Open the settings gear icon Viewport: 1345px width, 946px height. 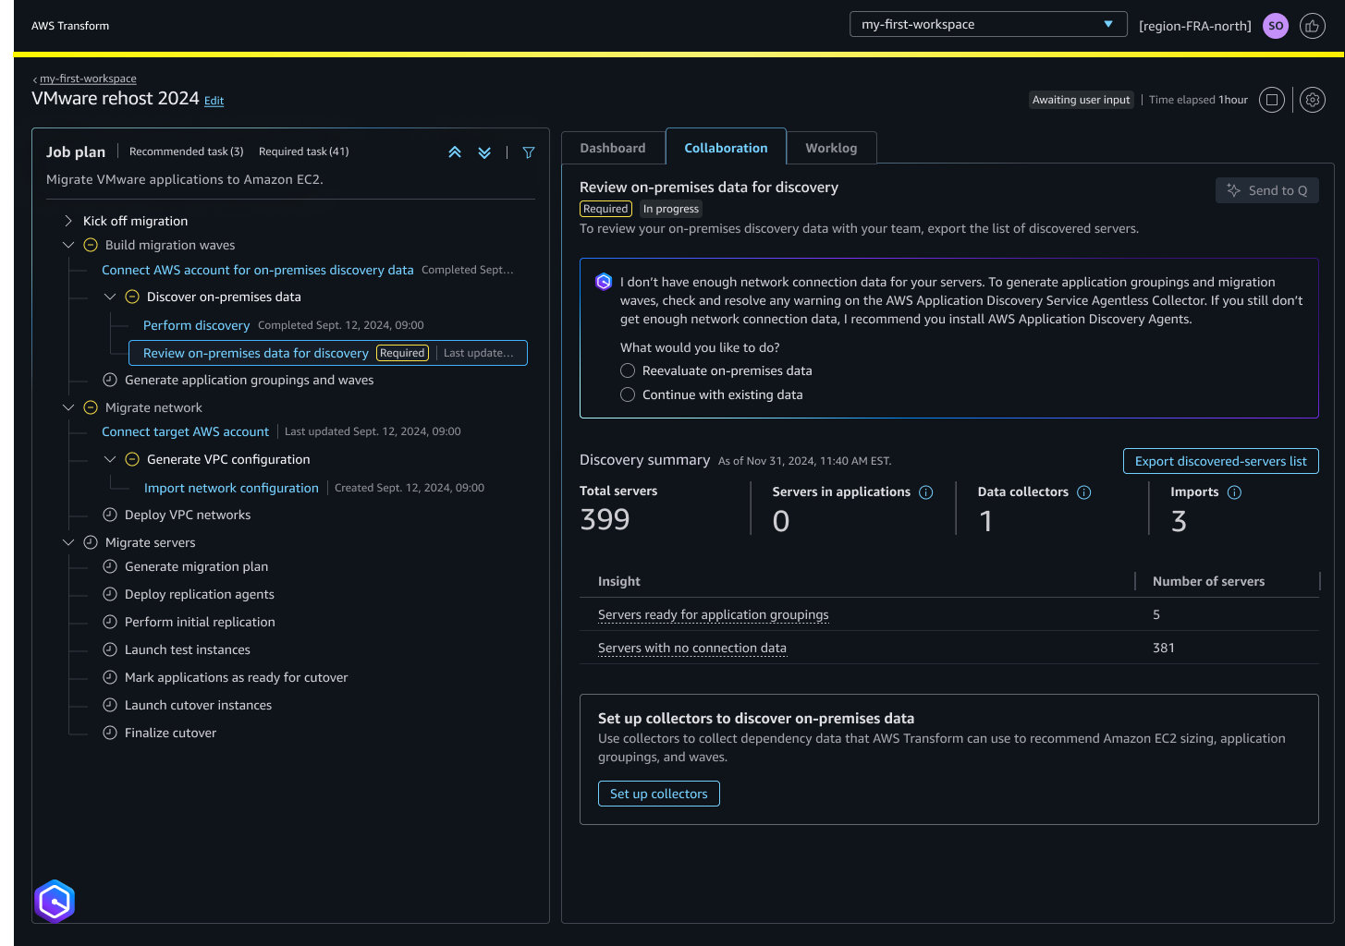[x=1313, y=100]
